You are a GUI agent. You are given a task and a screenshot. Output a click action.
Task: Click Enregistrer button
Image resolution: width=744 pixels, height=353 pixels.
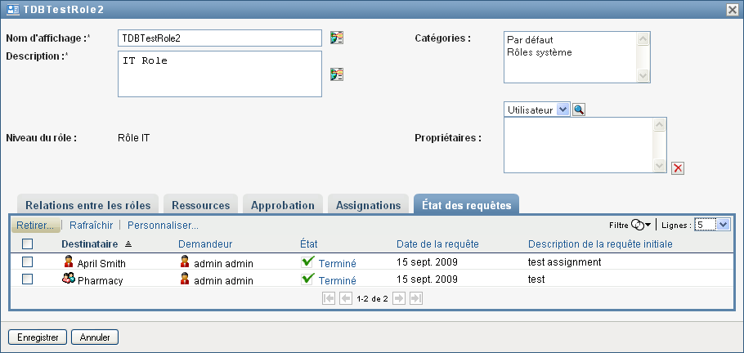pos(38,337)
